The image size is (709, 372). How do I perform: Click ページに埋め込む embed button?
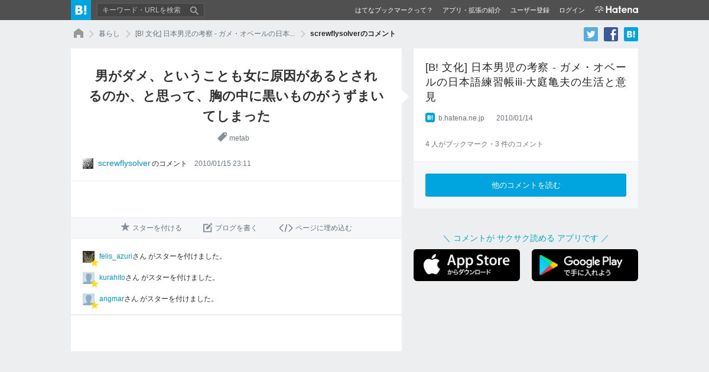click(316, 228)
